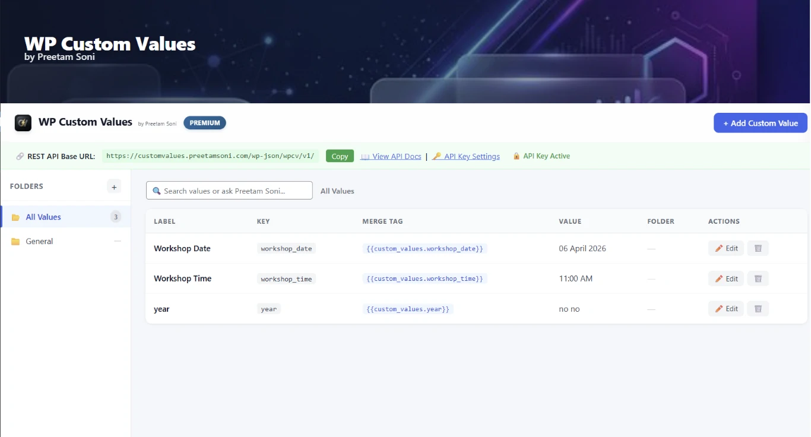
Task: Click the magnifier icon in search box
Action: (157, 191)
